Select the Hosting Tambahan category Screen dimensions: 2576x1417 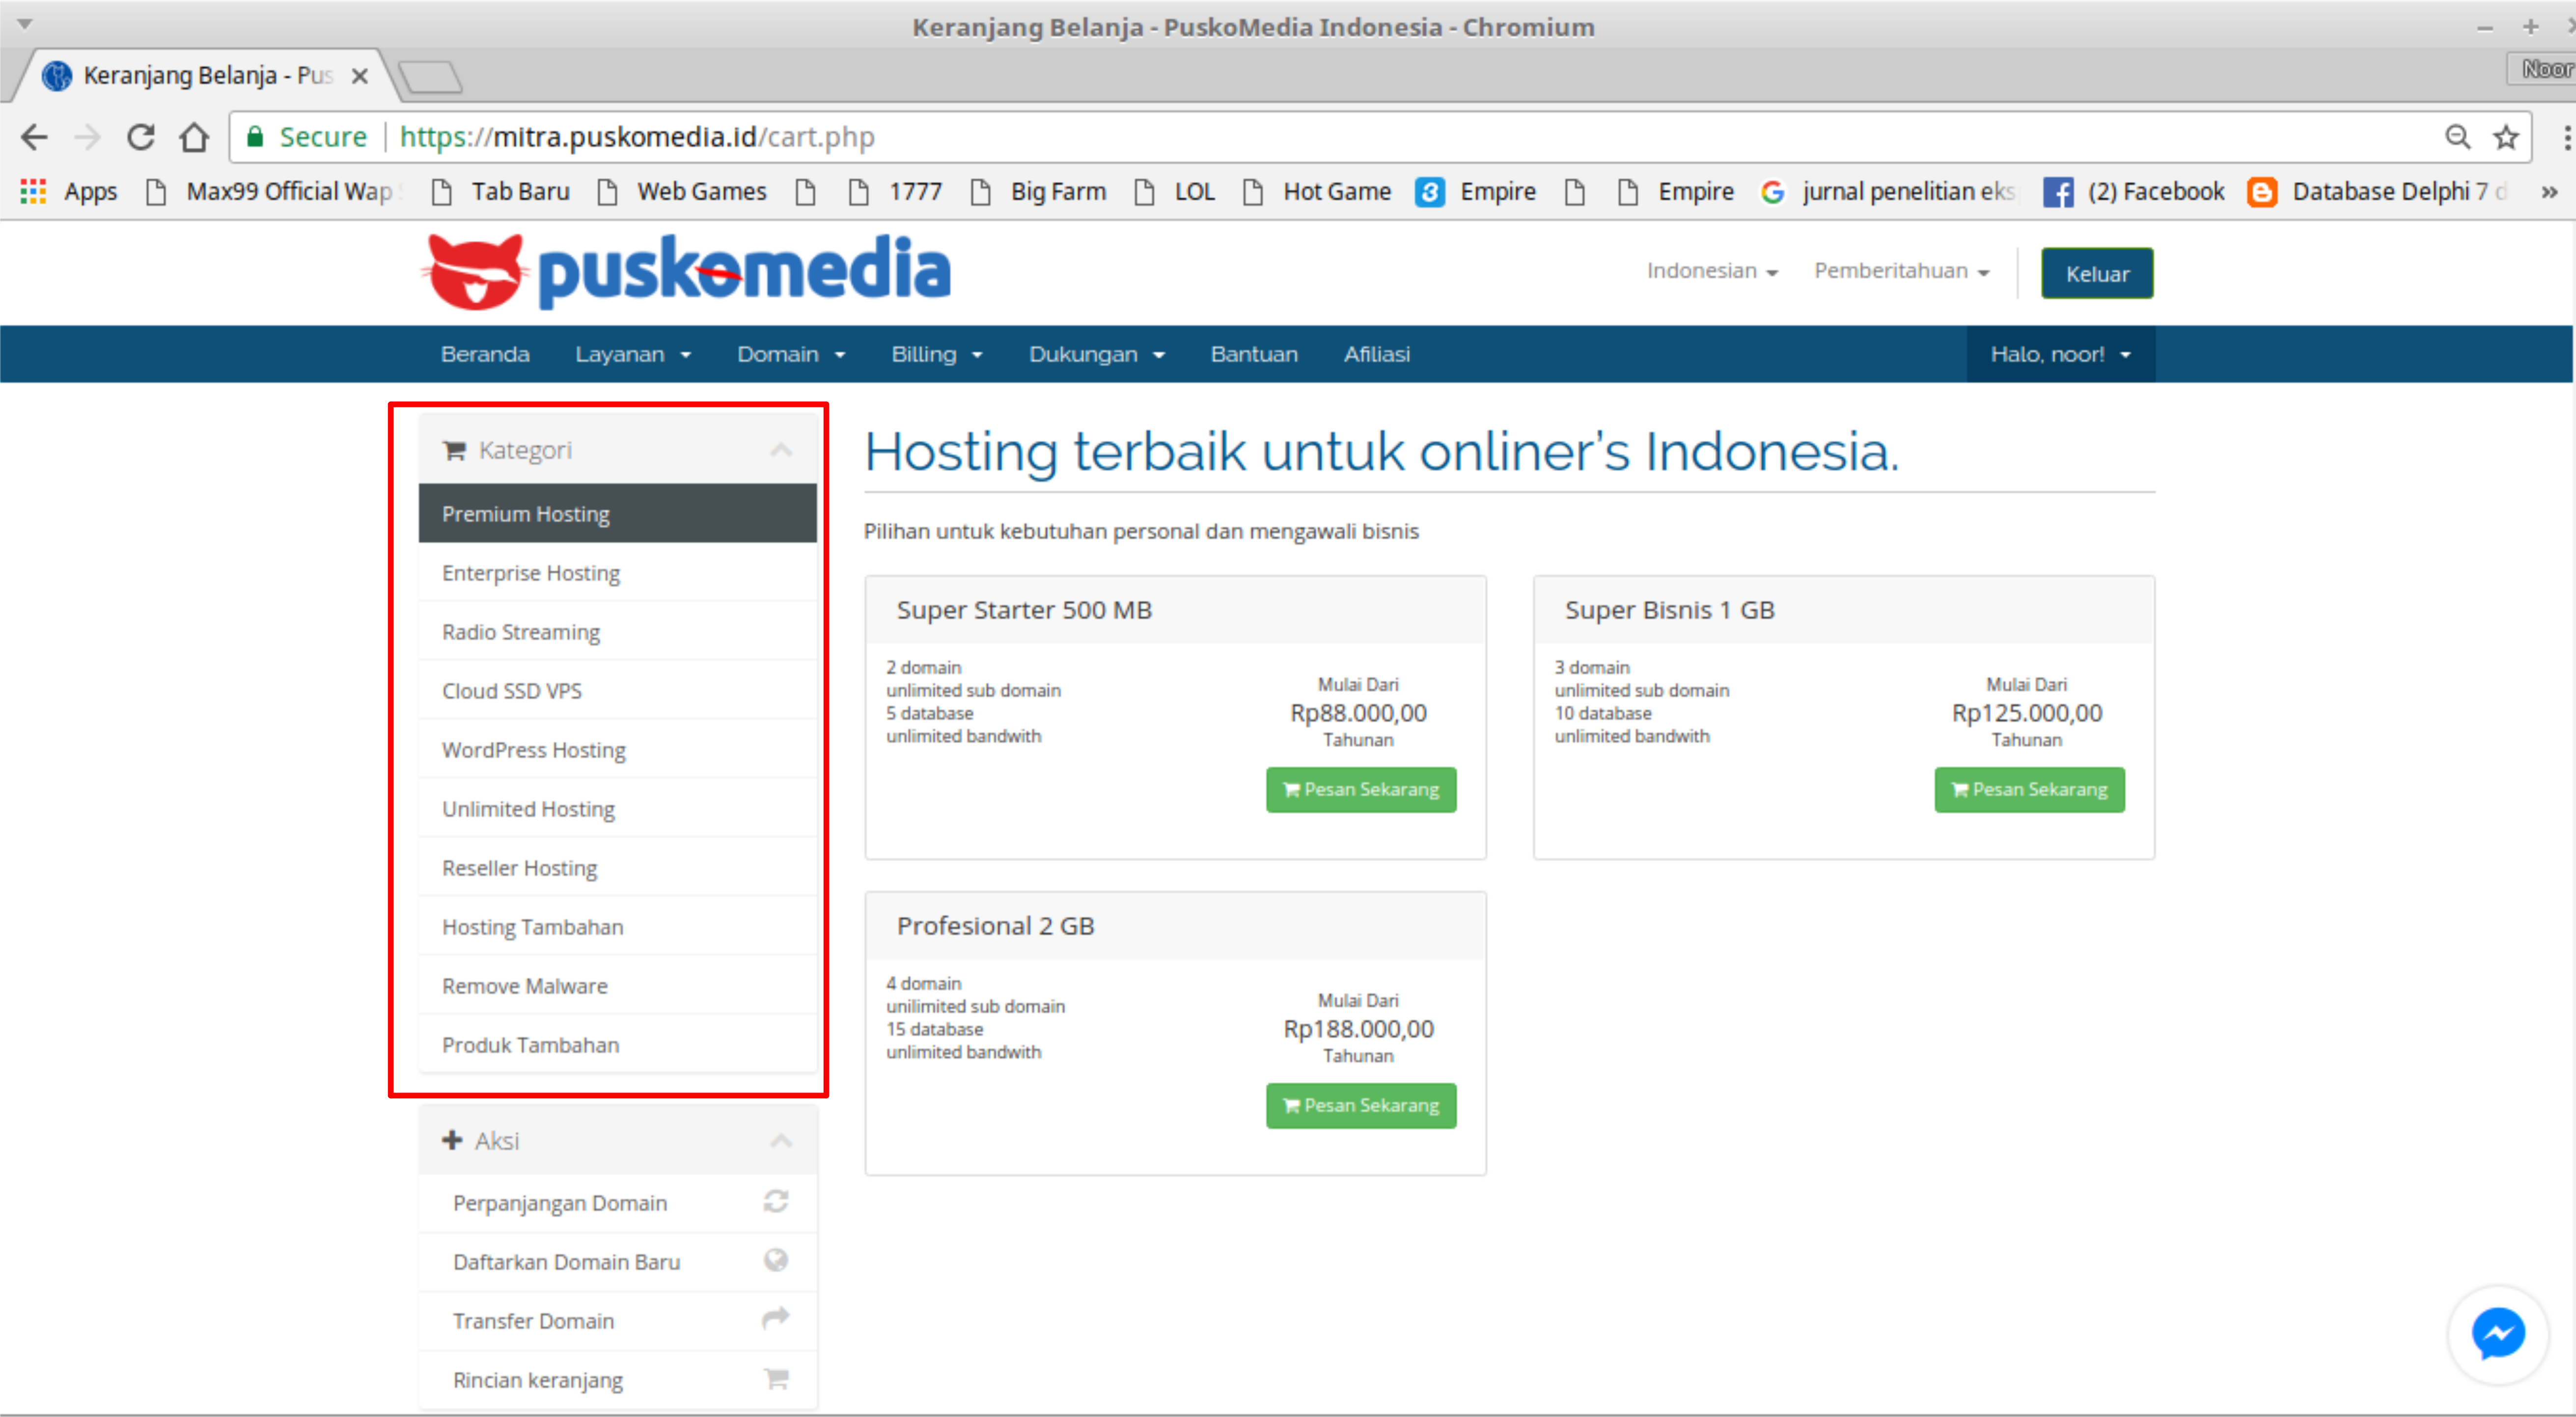point(617,926)
